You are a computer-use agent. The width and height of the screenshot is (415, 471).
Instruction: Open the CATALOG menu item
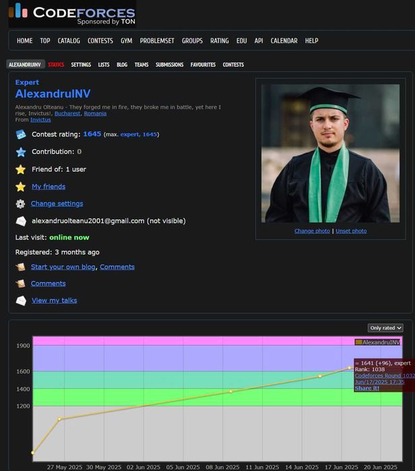pos(69,40)
